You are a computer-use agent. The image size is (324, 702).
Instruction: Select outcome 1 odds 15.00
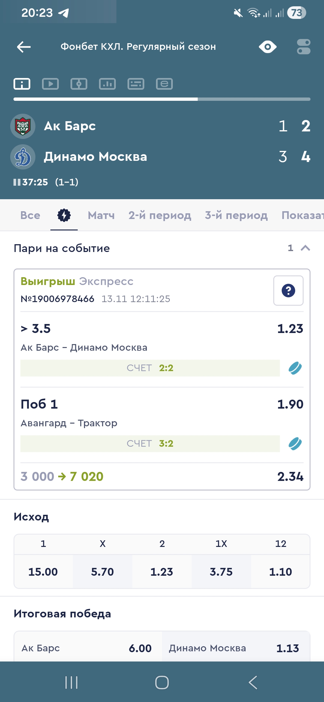point(43,571)
